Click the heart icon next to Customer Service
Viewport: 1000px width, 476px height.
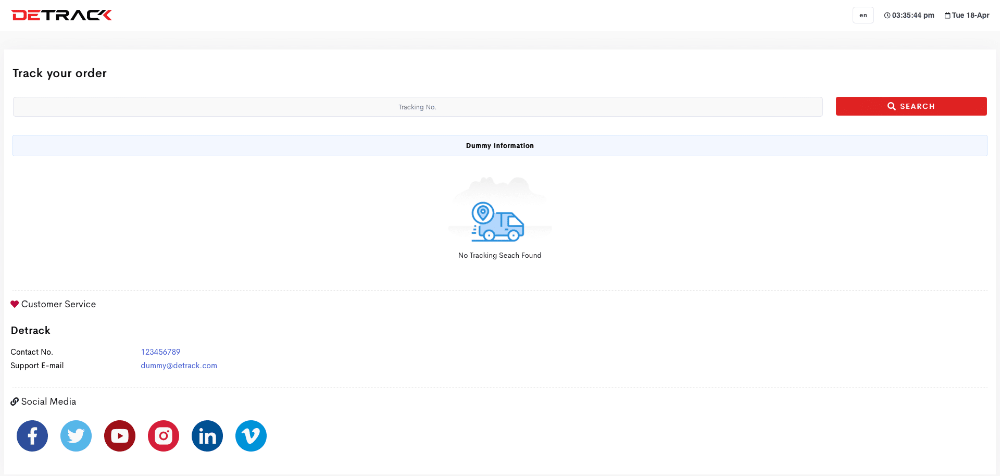(15, 304)
